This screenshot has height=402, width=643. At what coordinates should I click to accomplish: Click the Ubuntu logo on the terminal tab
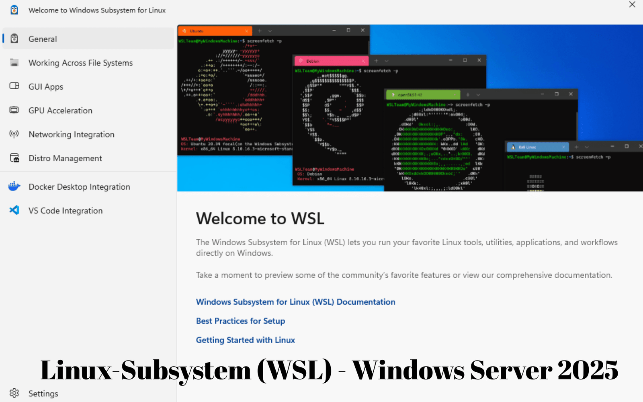(x=184, y=31)
